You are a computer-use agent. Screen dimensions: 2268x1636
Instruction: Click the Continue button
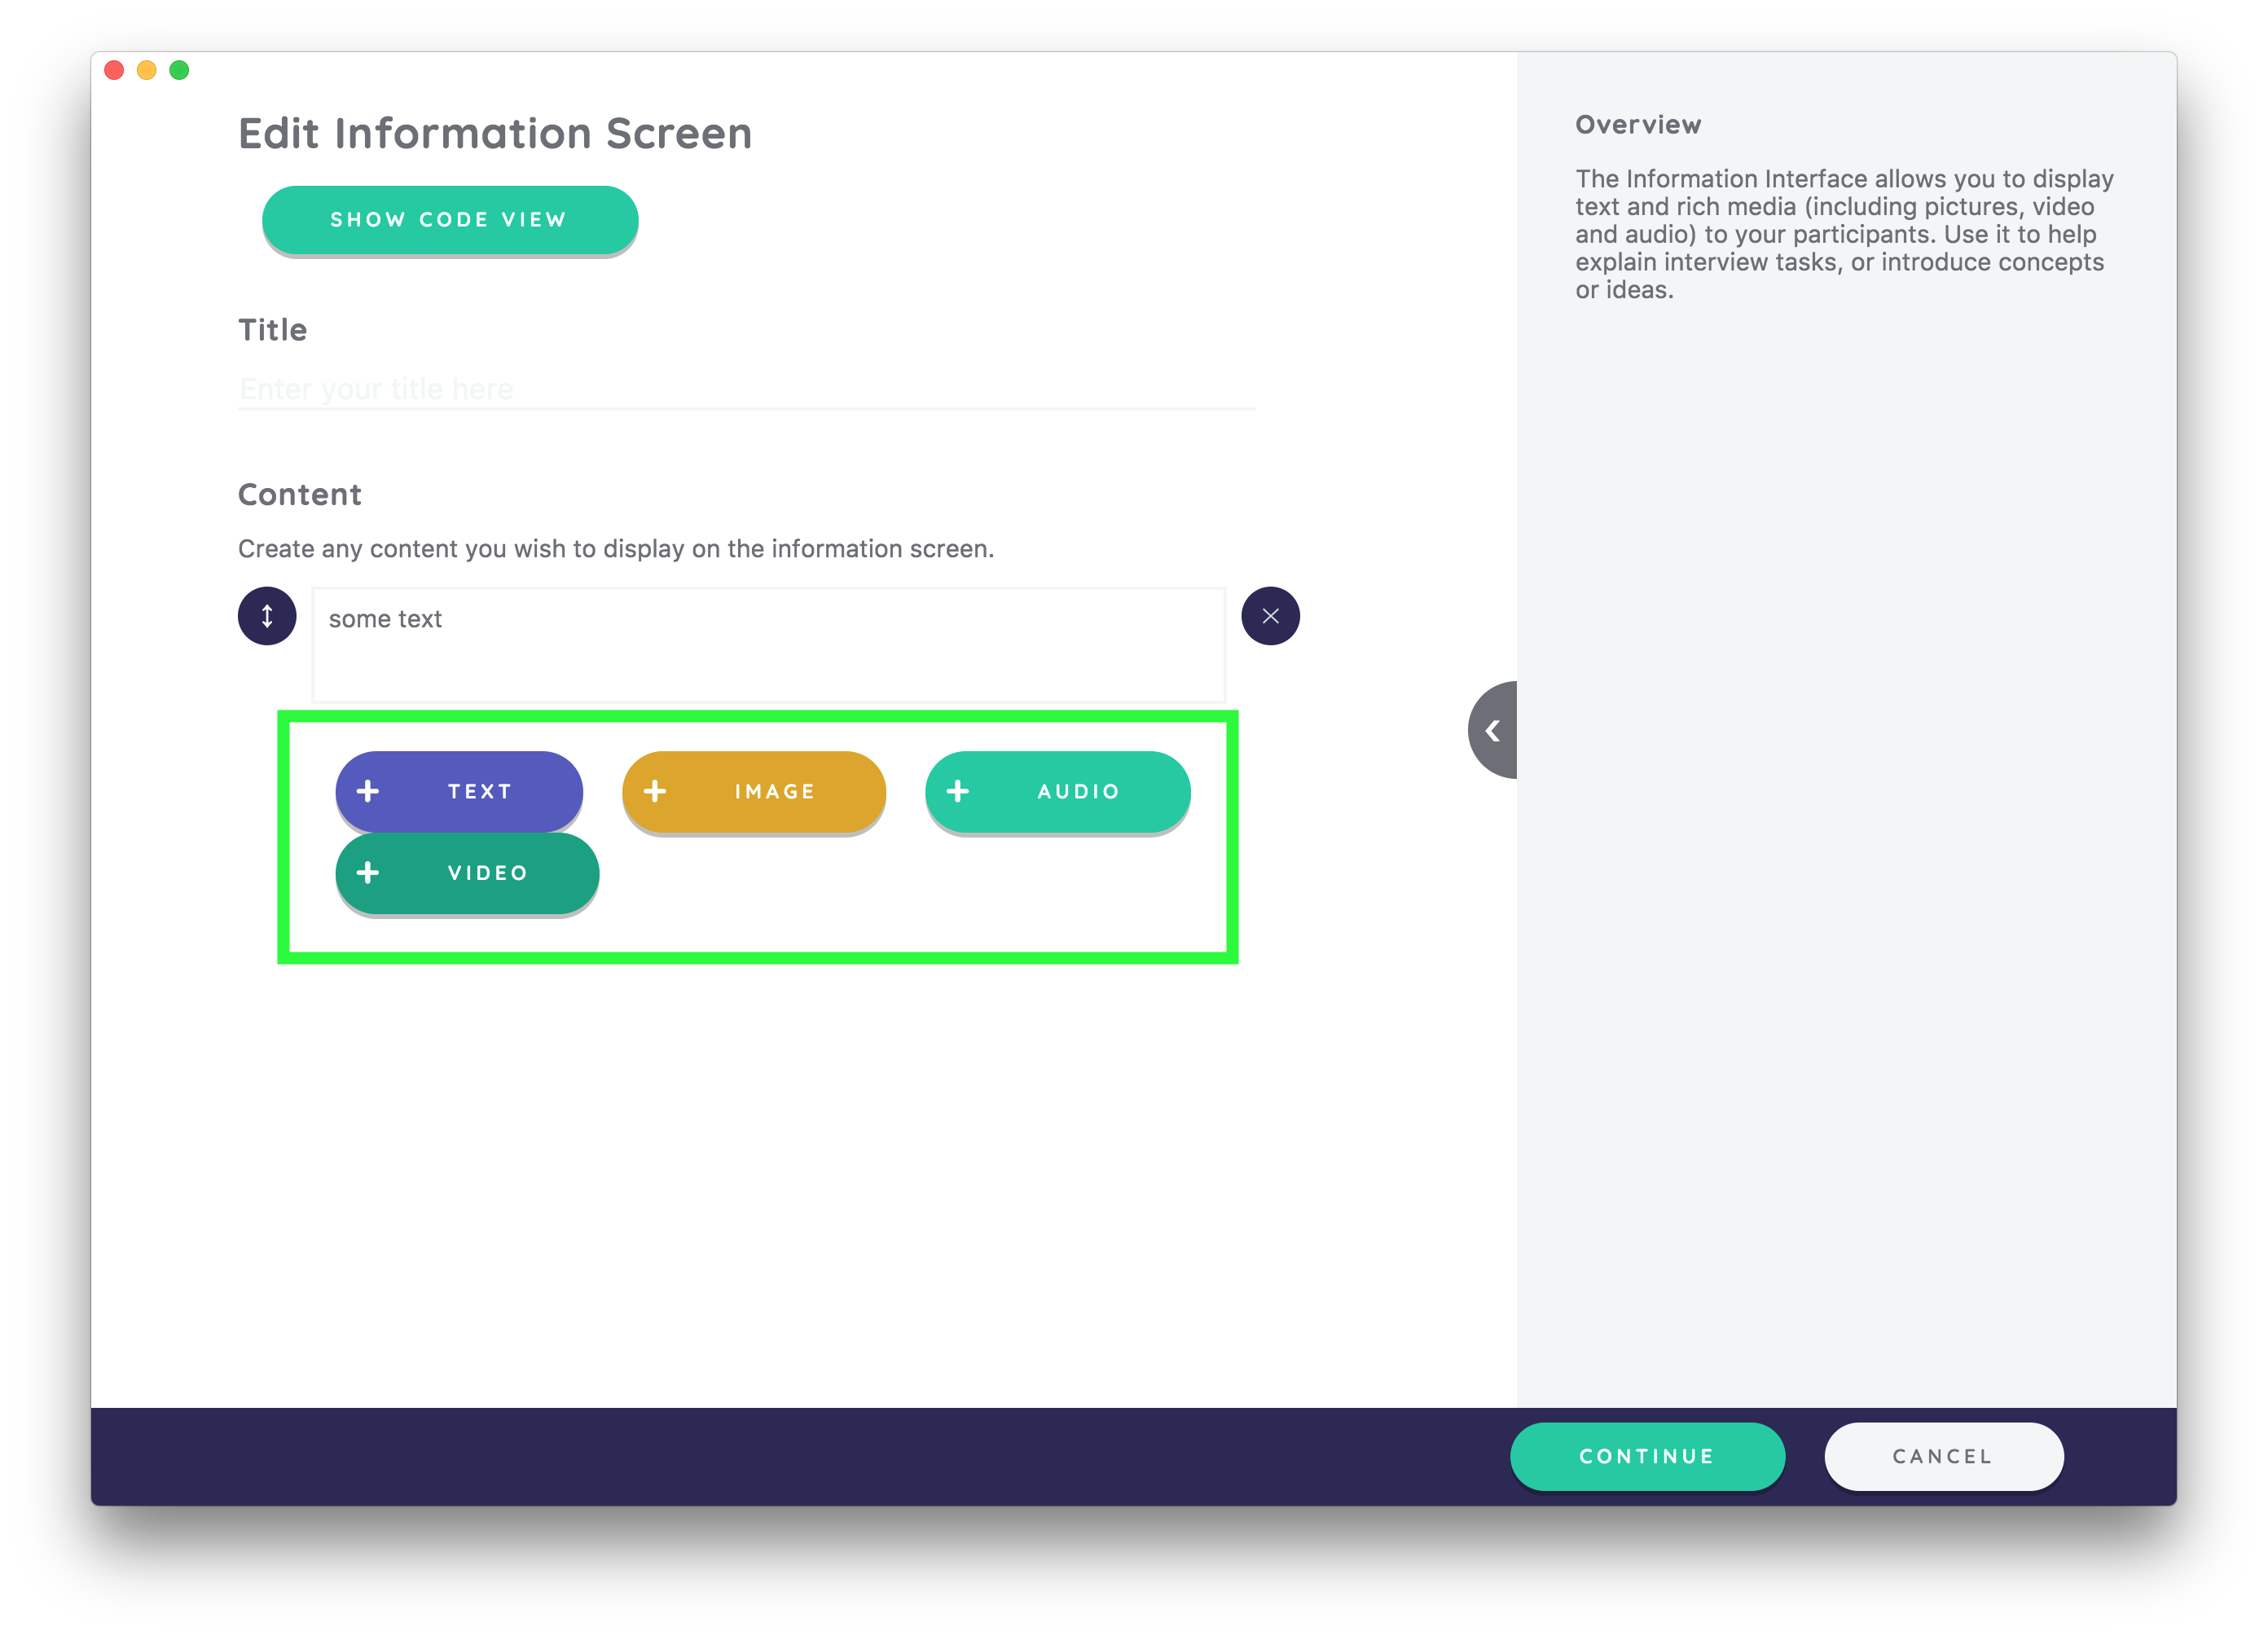[x=1647, y=1456]
